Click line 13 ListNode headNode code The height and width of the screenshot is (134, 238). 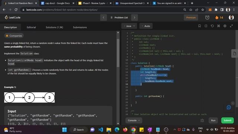coord(154,69)
